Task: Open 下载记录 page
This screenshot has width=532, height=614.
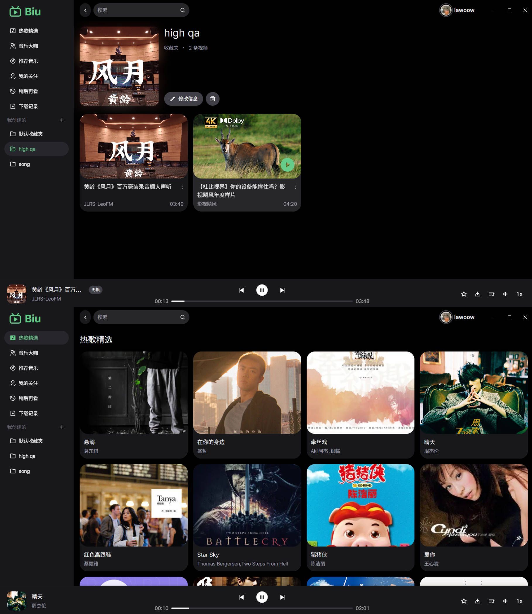Action: (x=28, y=106)
